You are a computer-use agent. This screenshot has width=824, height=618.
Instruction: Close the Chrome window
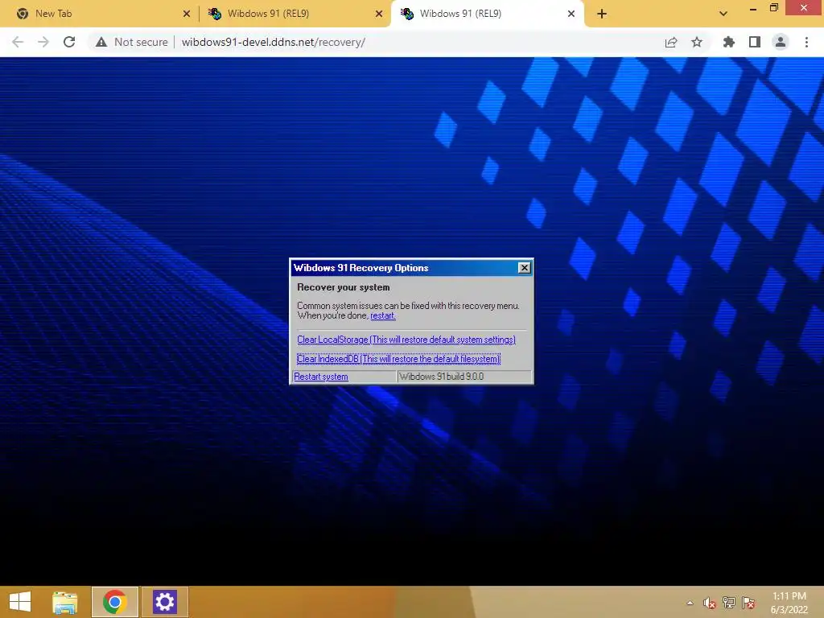click(804, 7)
